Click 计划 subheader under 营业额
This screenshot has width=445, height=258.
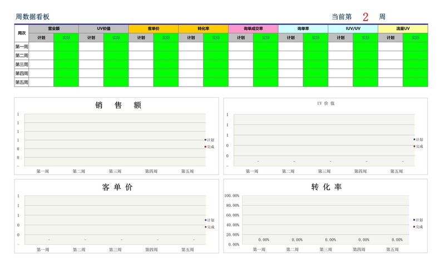(x=41, y=38)
